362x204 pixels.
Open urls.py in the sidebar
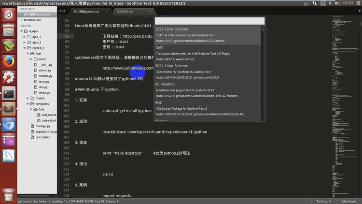pyautogui.click(x=43, y=87)
